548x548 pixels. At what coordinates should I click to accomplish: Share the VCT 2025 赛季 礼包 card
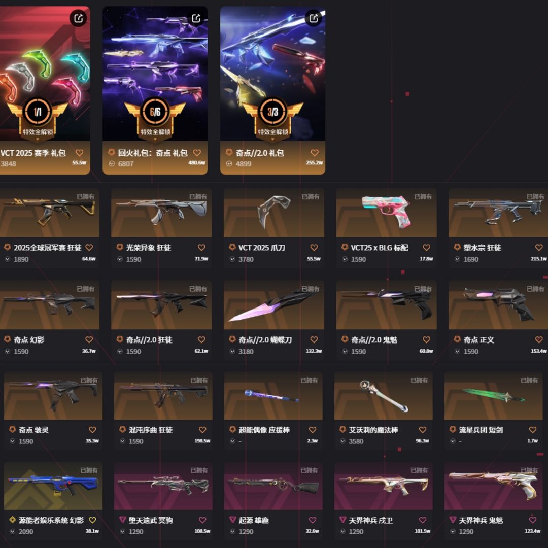tap(78, 18)
